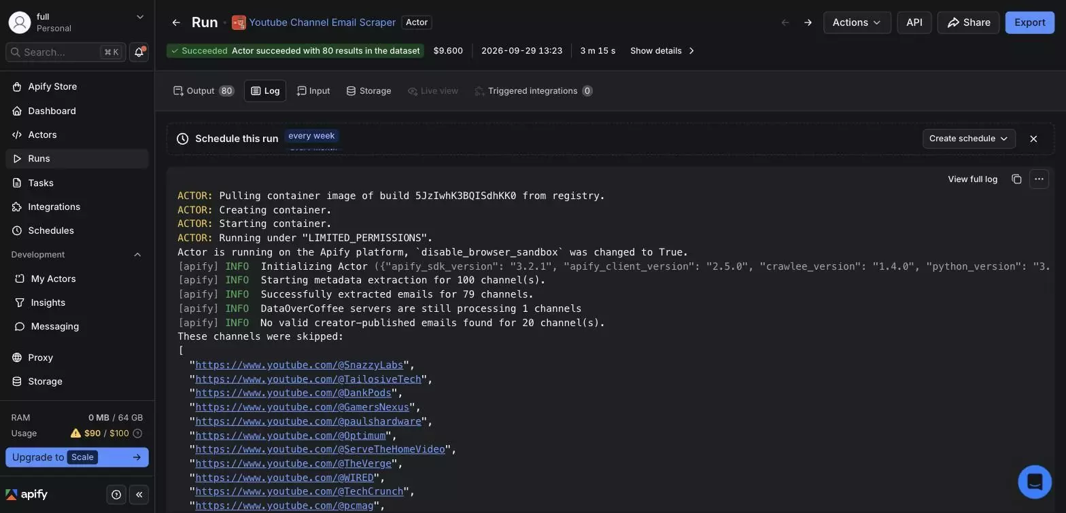Click the usage info icon
Screen dimensions: 1066x513
point(137,434)
